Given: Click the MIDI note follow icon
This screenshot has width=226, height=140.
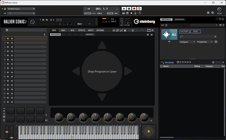Looking at the screenshot, I should pyautogui.click(x=121, y=30).
